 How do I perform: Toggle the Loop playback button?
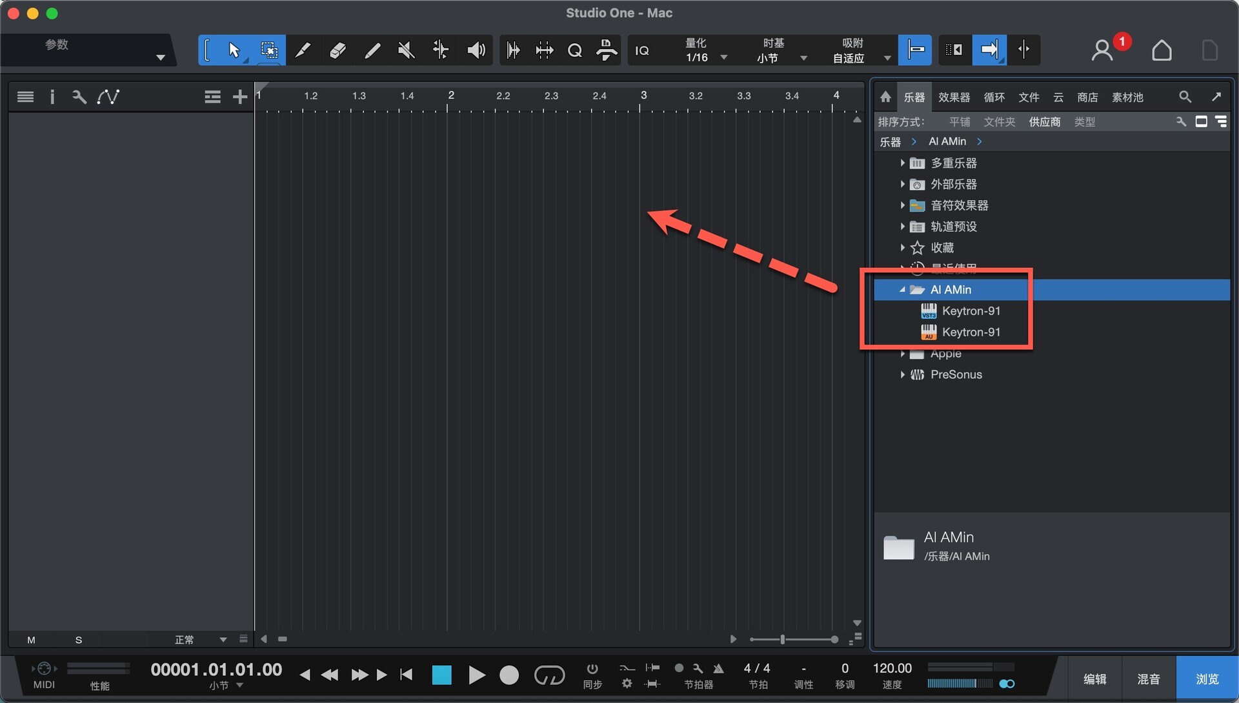point(549,675)
